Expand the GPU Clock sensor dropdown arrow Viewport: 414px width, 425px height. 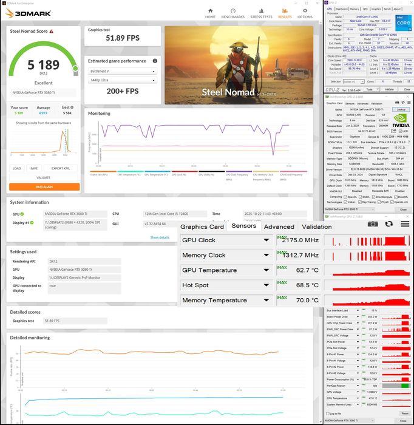(x=266, y=240)
